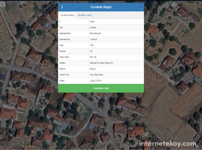
Task: Click the green Favorilere ekle button
Action: [x=101, y=88]
